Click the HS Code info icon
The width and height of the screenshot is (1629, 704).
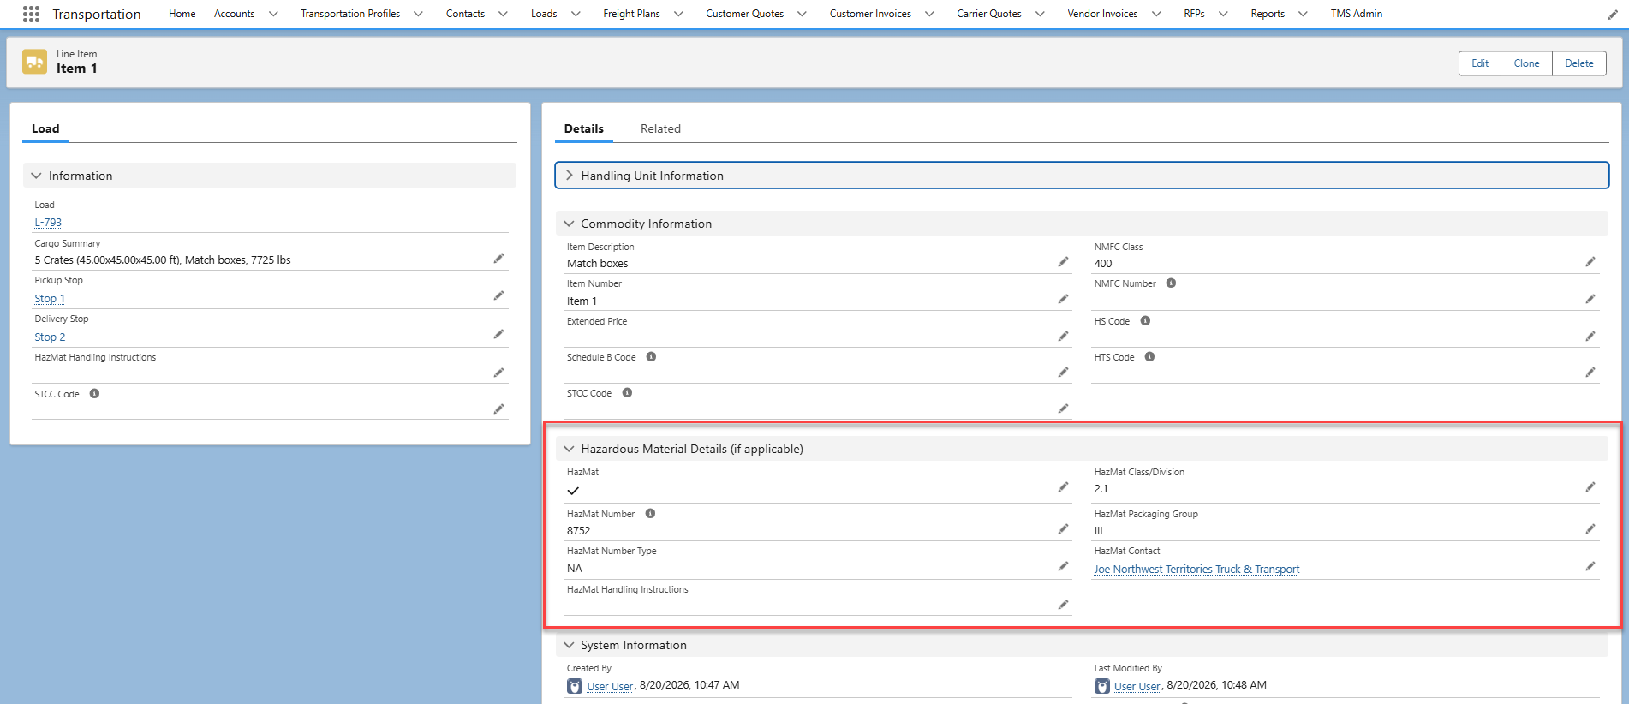[x=1145, y=321]
